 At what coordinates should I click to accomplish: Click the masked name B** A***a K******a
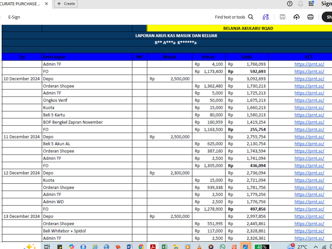pyautogui.click(x=176, y=43)
